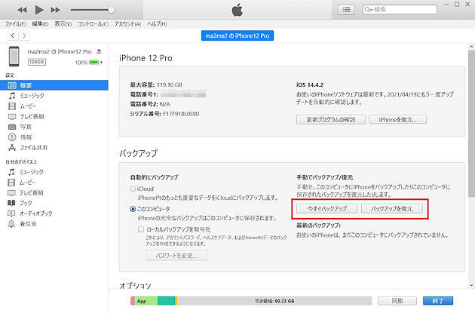Select このコンピュータ backup option

pos(133,208)
